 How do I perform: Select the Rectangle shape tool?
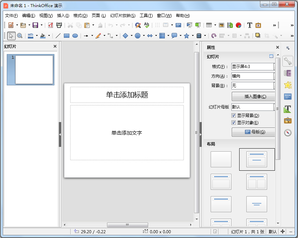coord(67,36)
